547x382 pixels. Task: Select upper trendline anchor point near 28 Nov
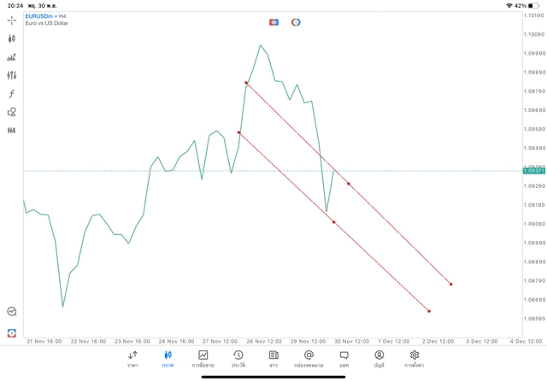[x=246, y=83]
